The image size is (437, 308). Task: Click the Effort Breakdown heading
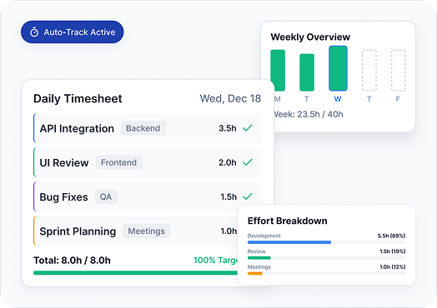click(288, 221)
